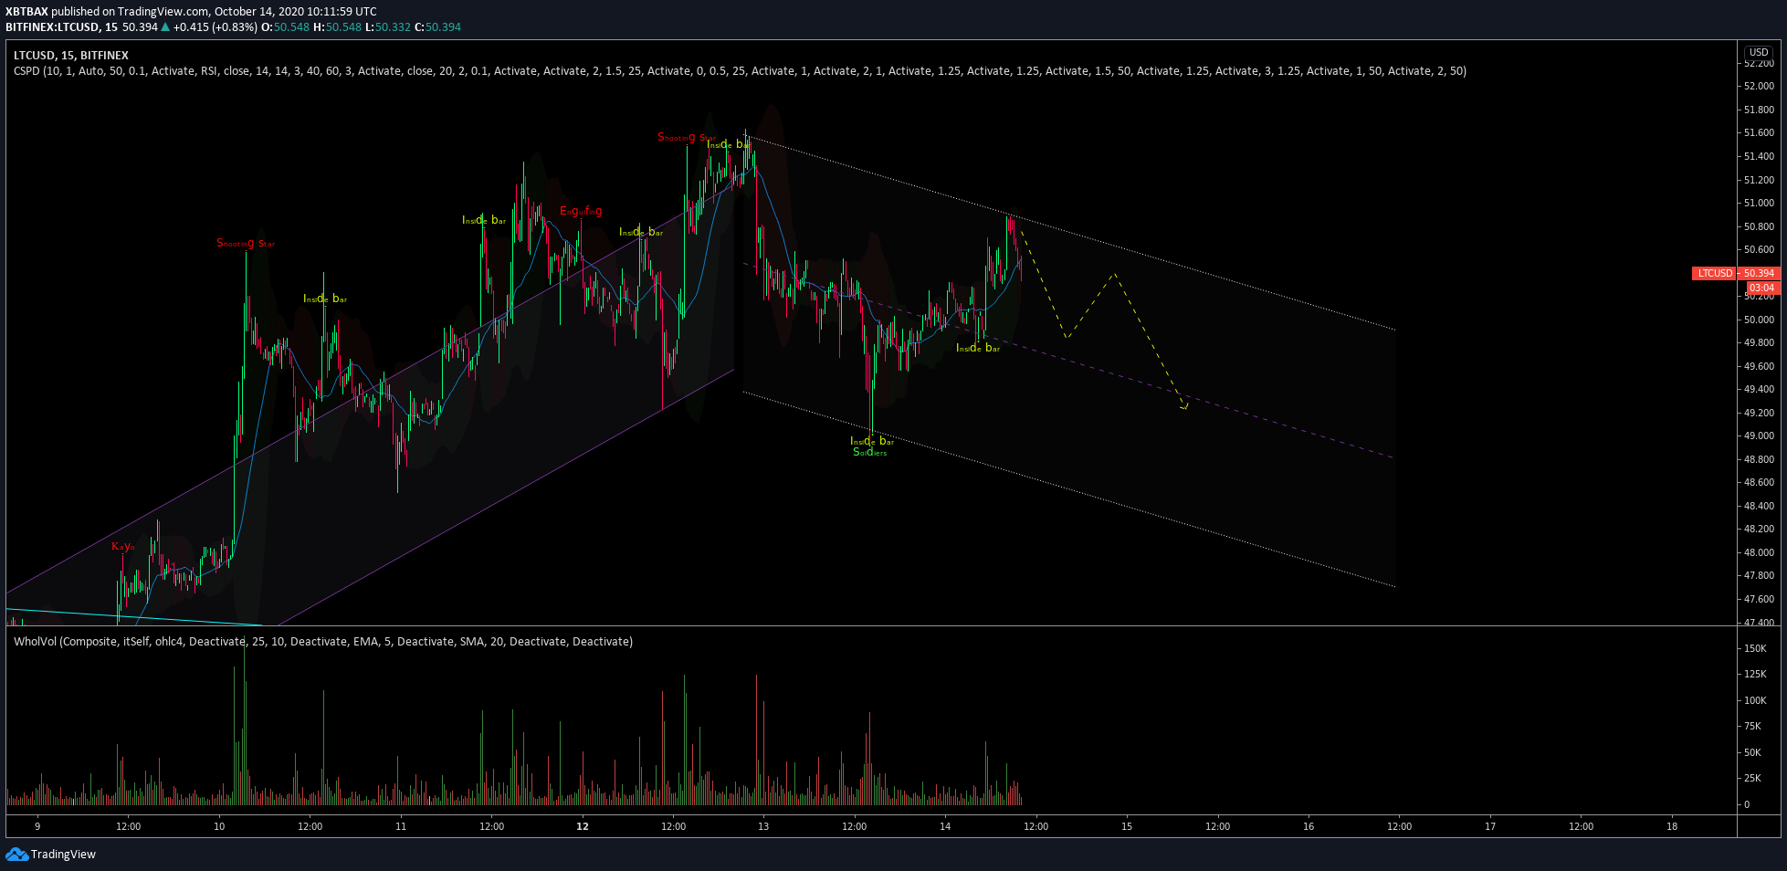Click the red 'Engulfing' pattern label
The image size is (1787, 871).
pos(581,211)
